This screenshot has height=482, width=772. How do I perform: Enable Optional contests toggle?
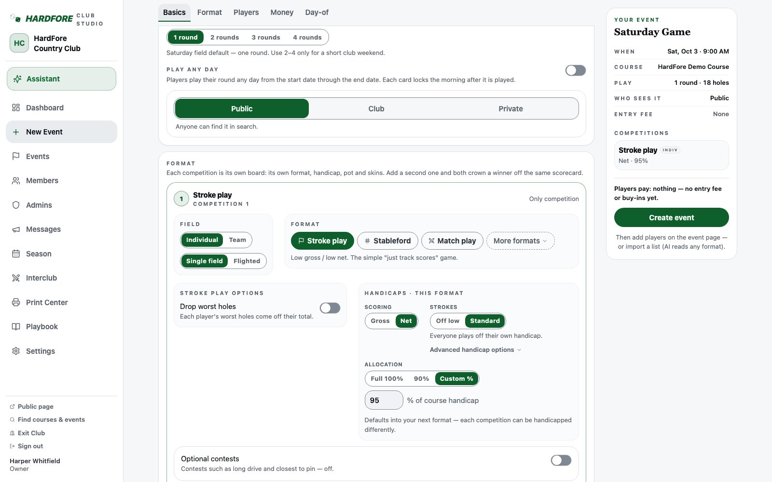(561, 460)
